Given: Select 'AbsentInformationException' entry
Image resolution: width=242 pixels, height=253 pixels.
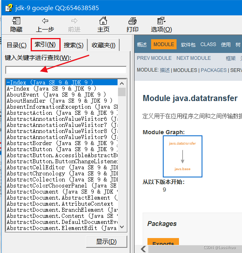Looking at the screenshot, I should pyautogui.click(x=62, y=107).
